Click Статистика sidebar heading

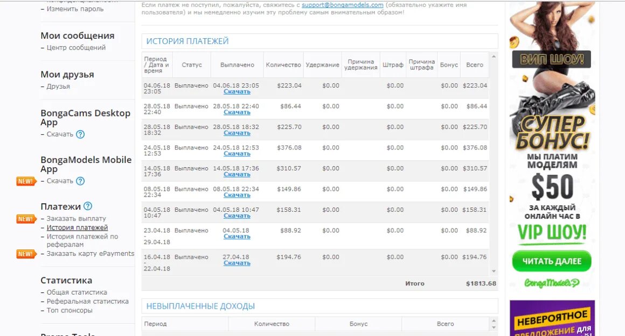[66, 280]
